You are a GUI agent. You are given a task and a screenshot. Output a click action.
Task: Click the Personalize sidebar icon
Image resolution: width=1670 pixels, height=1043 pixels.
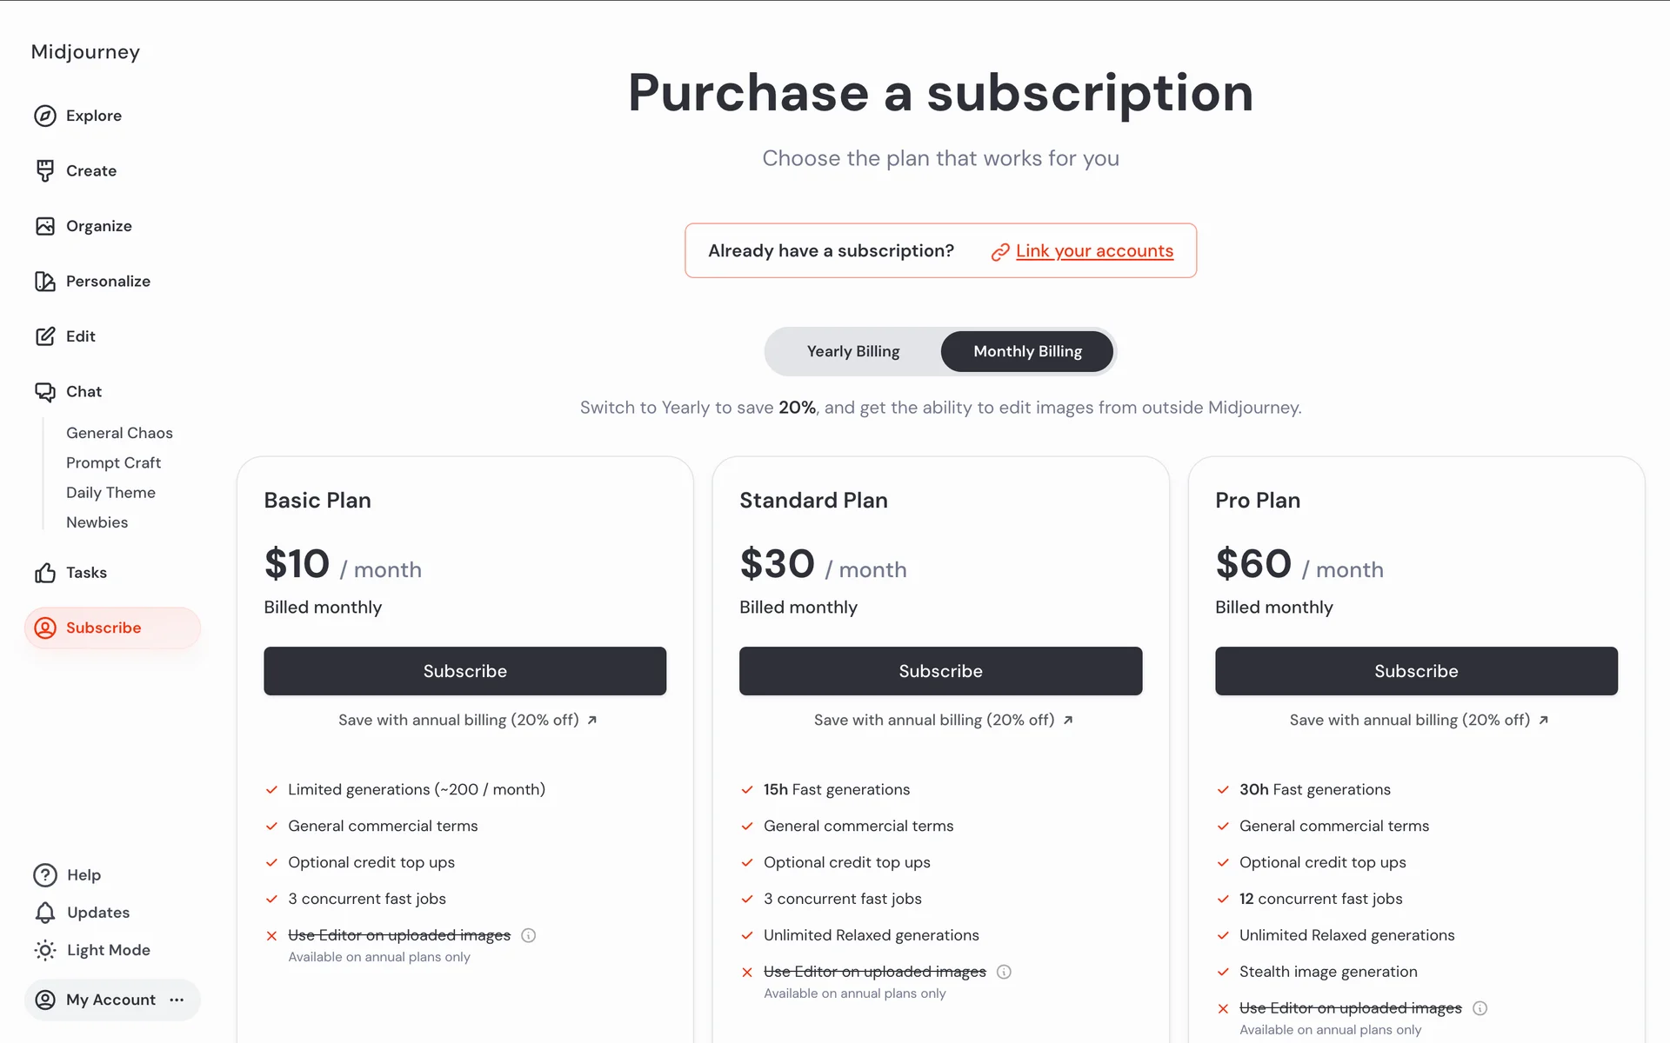coord(45,281)
